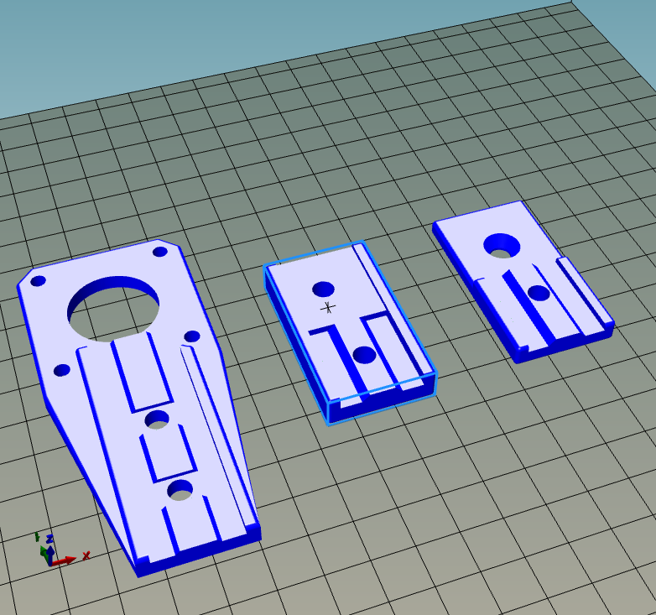This screenshot has width=656, height=615.
Task: Click the small round hole on the right model
Action: 539,293
